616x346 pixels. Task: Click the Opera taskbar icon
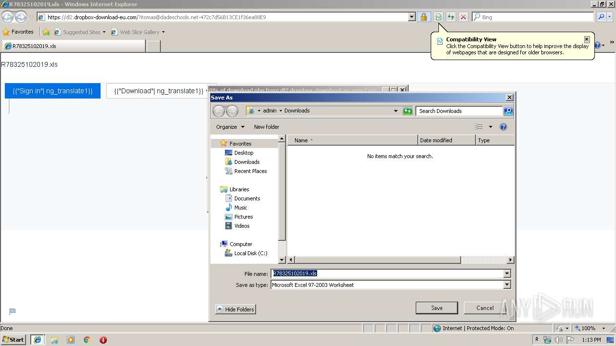pyautogui.click(x=103, y=340)
